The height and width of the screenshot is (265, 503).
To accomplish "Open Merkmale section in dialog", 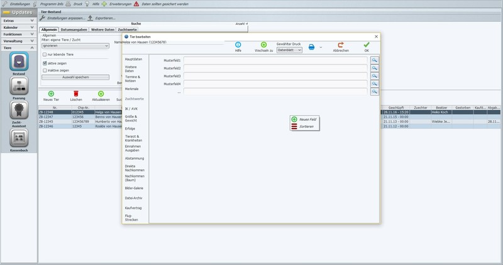I will pos(132,89).
